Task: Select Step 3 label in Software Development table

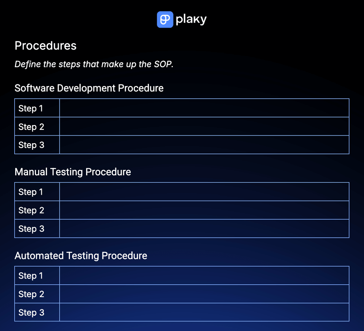Action: point(31,145)
